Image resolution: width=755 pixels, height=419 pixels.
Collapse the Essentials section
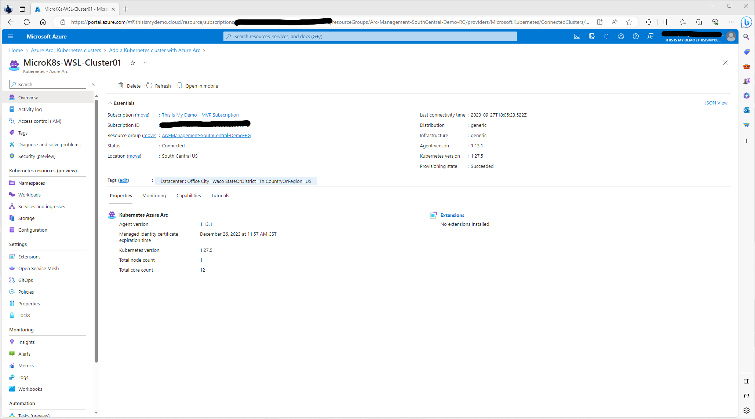click(110, 103)
